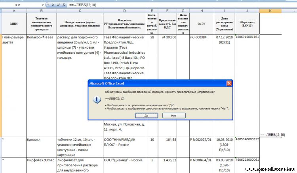This screenshot has height=173, width=297.
Task: Select barcode cell 4606223000061
Action: point(247,165)
